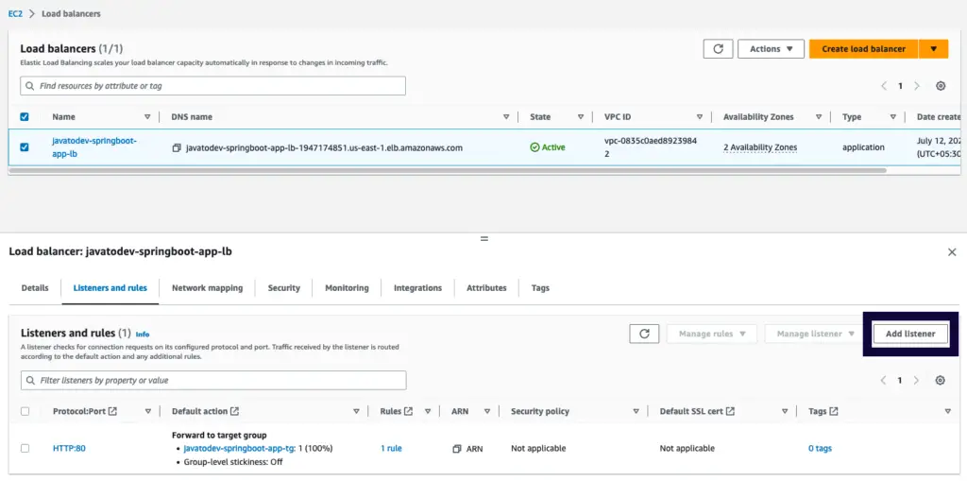Screen dimensions: 967x481
Task: Sort by Type column arrow
Action: (x=893, y=116)
